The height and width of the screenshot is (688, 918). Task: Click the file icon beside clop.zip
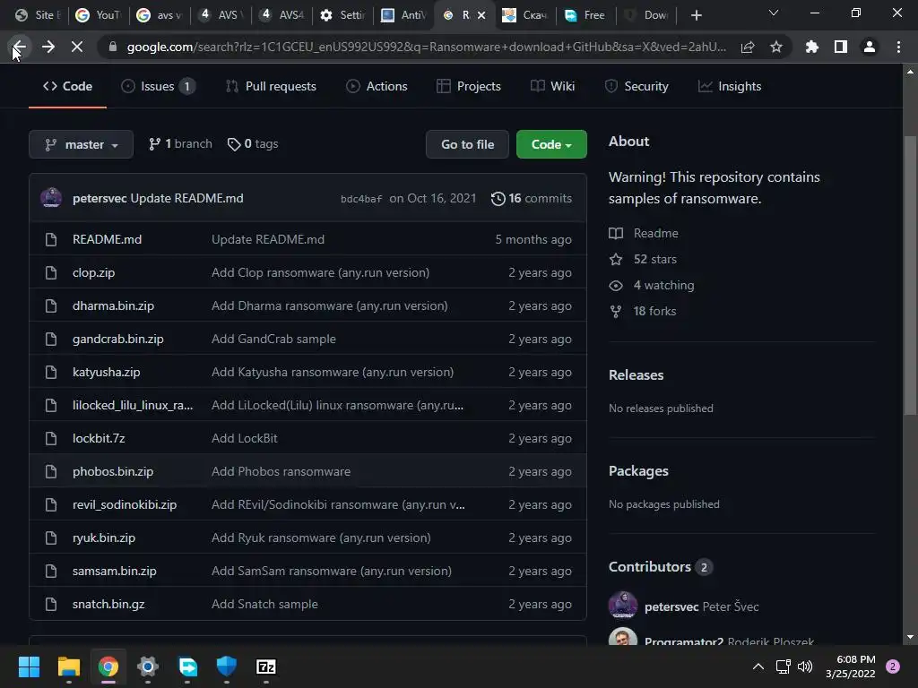point(51,272)
